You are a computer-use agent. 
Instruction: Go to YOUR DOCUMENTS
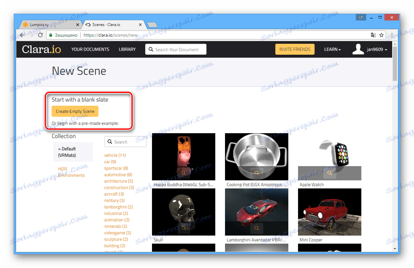point(90,49)
